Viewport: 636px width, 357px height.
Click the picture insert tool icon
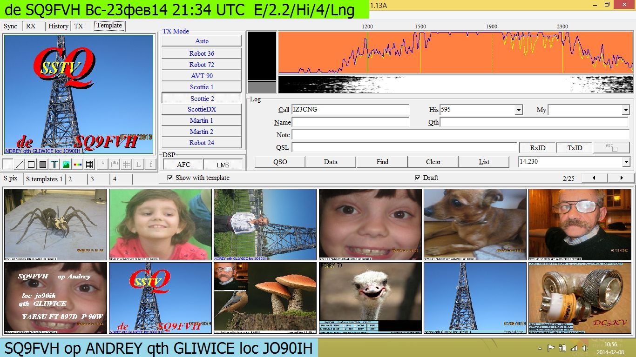66,164
